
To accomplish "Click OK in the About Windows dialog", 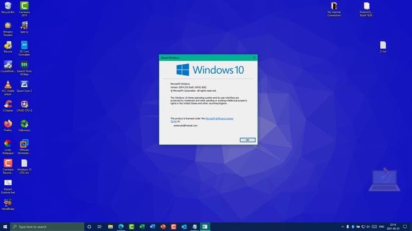I will 247,140.
